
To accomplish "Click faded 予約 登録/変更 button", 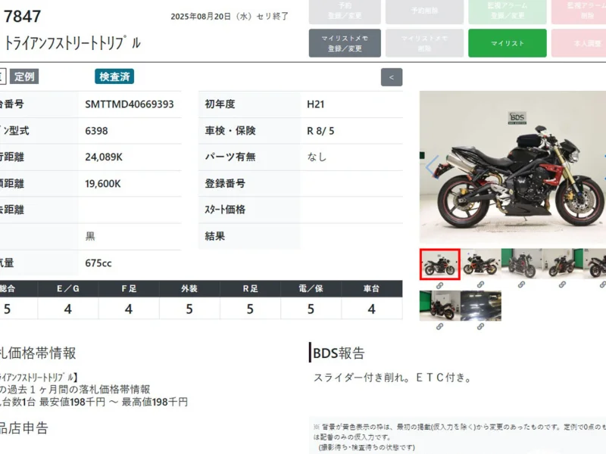I will (345, 11).
